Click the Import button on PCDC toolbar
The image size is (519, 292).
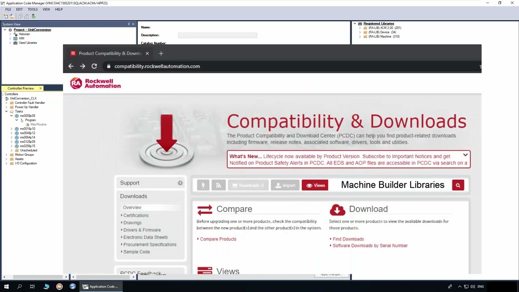click(x=285, y=185)
